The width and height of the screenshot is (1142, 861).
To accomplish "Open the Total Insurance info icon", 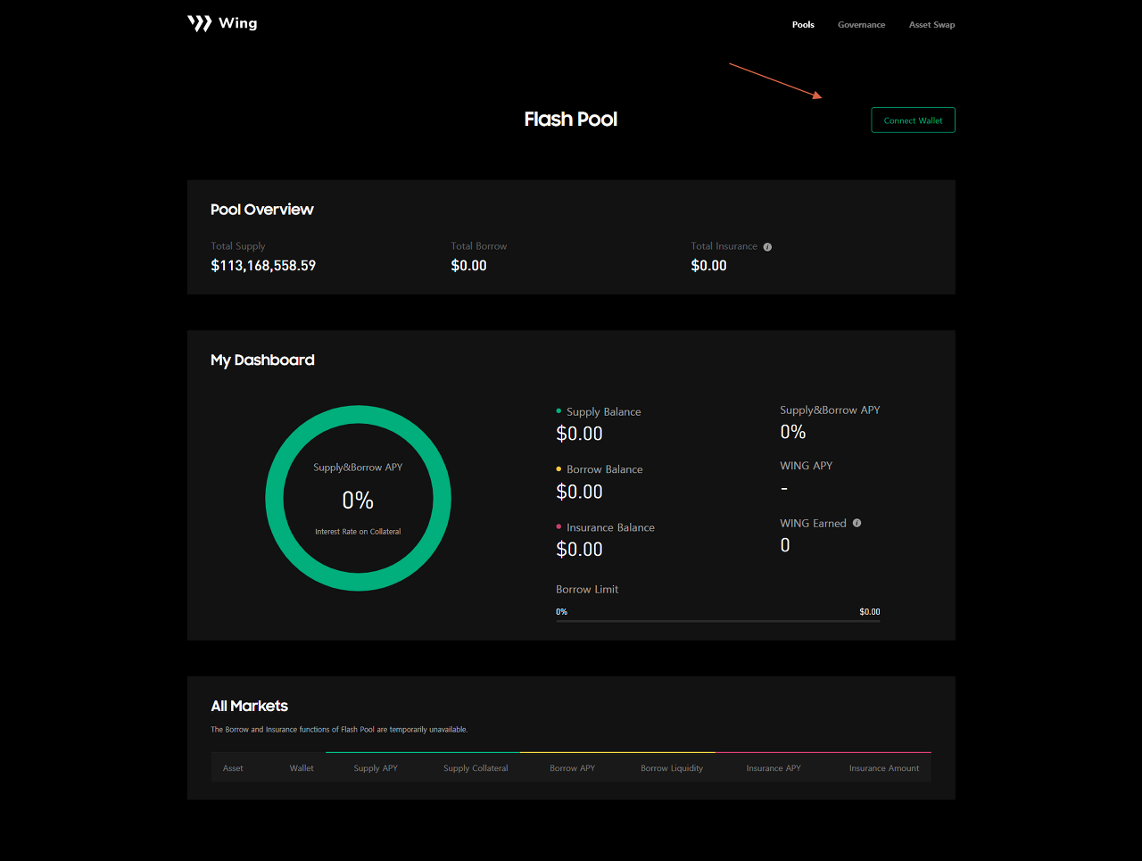I will [767, 247].
